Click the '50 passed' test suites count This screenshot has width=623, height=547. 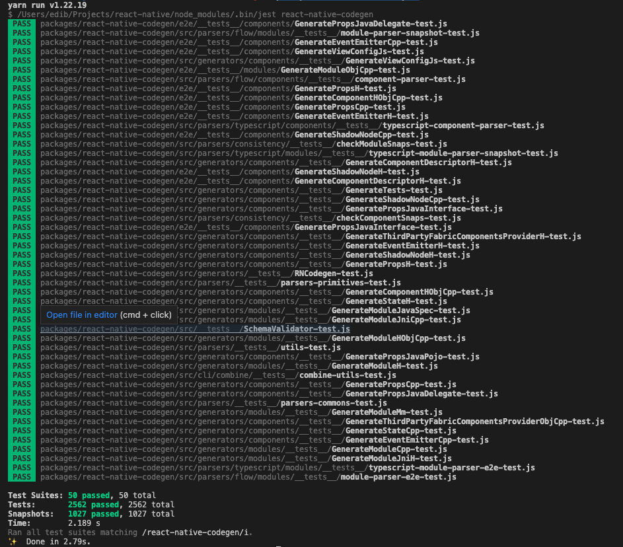(89, 495)
